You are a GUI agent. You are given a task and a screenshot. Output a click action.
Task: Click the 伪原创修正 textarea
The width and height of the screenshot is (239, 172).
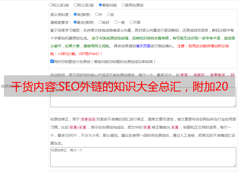pos(143,157)
